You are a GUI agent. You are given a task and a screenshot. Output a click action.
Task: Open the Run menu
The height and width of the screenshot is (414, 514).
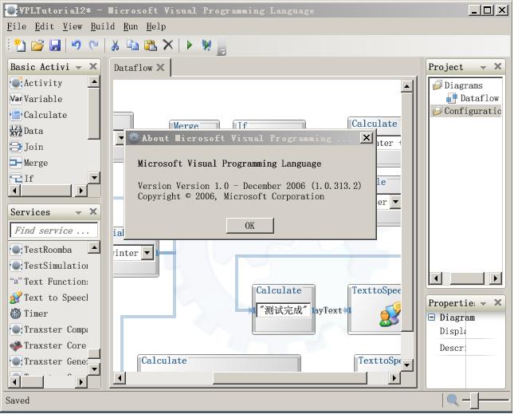coord(131,26)
